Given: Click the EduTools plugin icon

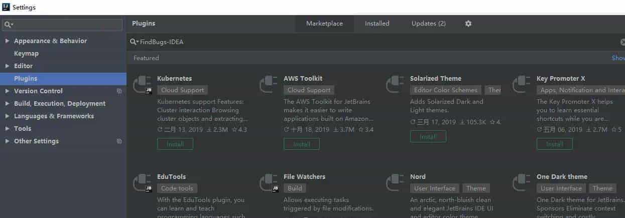Looking at the screenshot, I should pyautogui.click(x=142, y=183).
